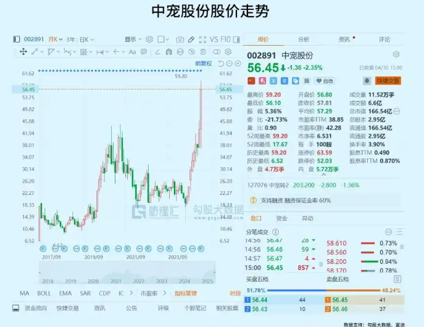
Task: Open 资金流向 at the bottom
Action: click(x=36, y=308)
